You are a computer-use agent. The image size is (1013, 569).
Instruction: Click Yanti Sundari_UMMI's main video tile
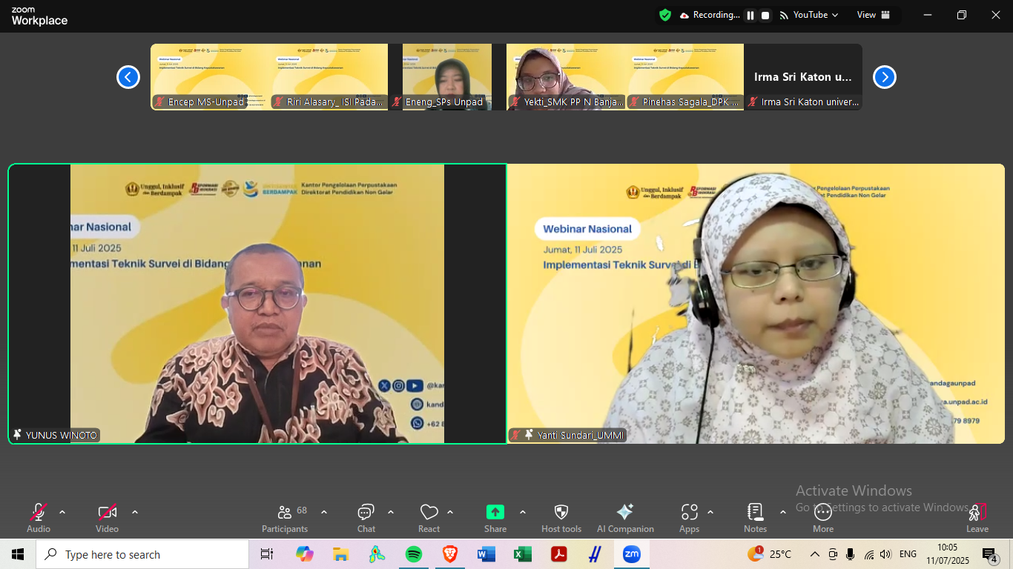756,304
